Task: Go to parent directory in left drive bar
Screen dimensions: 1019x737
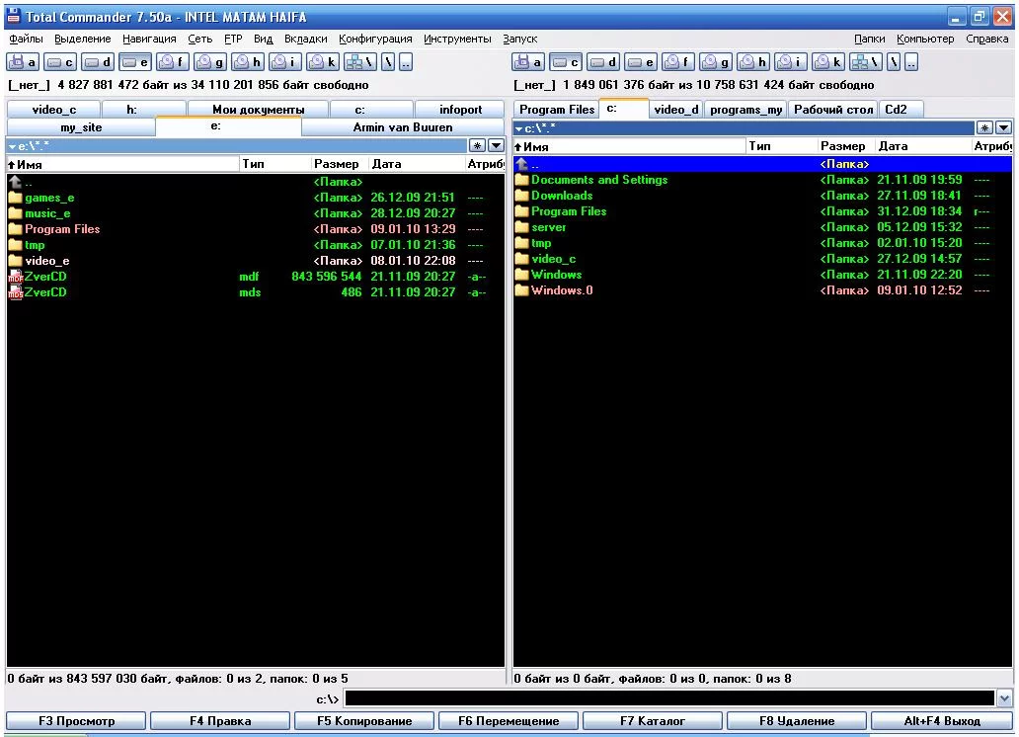Action: tap(406, 62)
